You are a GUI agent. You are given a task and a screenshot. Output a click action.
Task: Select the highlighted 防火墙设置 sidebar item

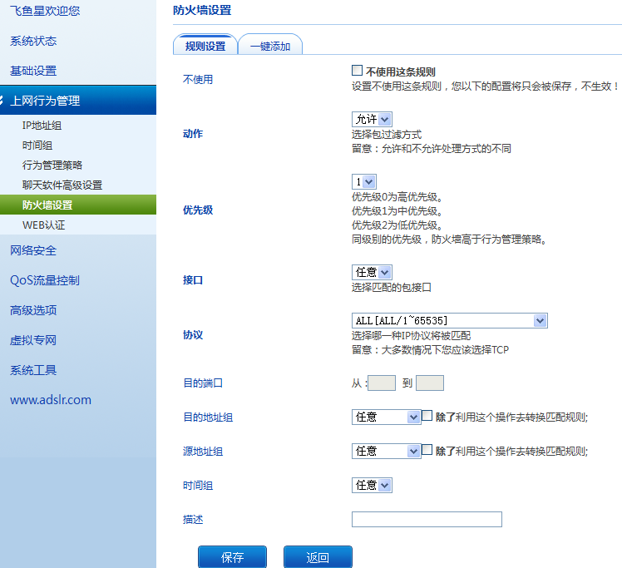[x=78, y=205]
